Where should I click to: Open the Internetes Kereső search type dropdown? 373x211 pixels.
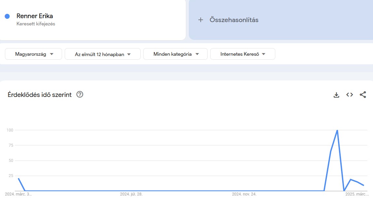coord(243,54)
